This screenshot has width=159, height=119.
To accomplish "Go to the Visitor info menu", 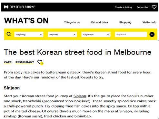I will (149, 22).
